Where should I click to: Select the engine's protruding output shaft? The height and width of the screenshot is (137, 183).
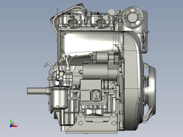37,91
